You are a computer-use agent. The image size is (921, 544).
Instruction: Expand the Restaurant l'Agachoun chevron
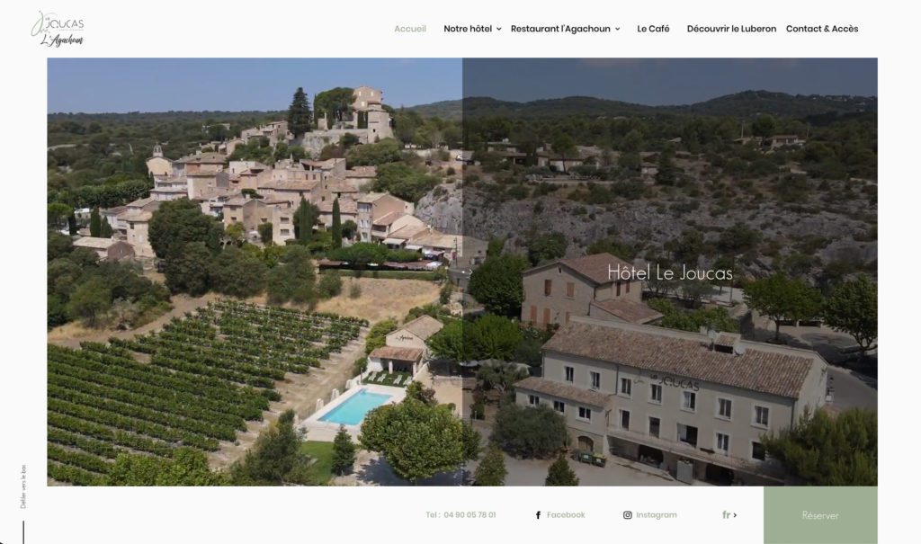pos(617,29)
